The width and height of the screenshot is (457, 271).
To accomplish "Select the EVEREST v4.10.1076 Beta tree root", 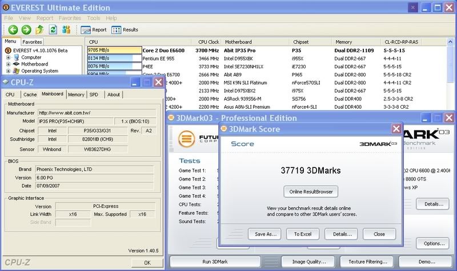I will 40,51.
